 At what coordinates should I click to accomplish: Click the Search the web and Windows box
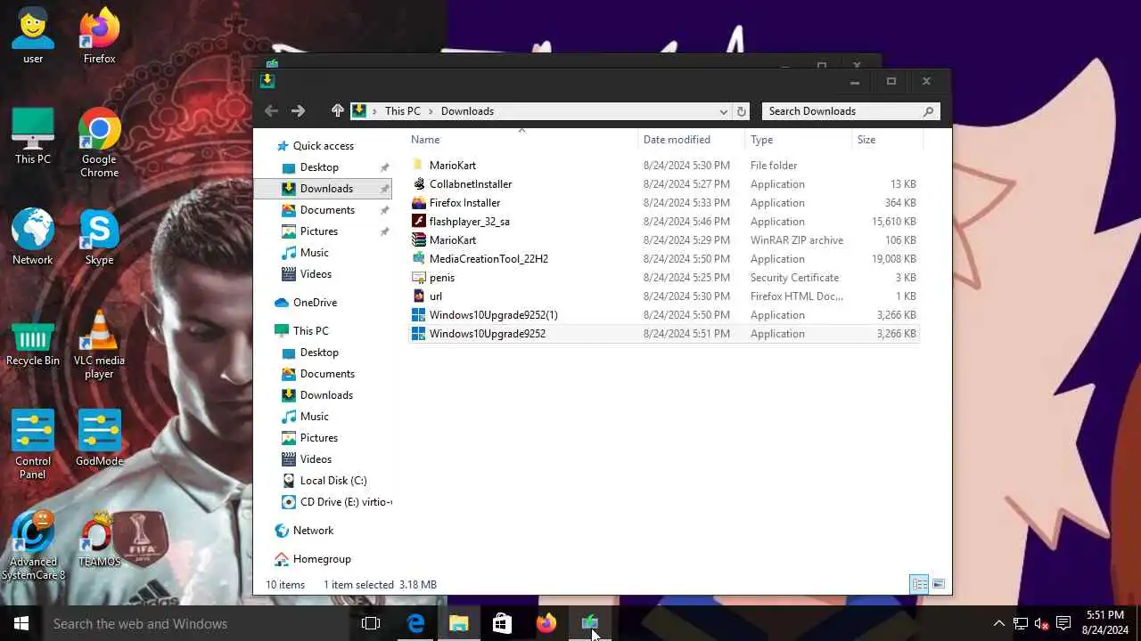pyautogui.click(x=196, y=623)
